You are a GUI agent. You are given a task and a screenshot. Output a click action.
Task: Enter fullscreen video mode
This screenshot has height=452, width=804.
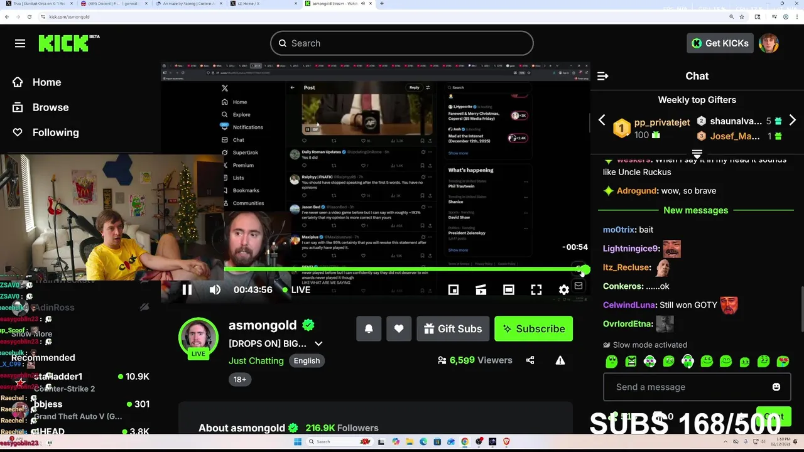pos(536,289)
